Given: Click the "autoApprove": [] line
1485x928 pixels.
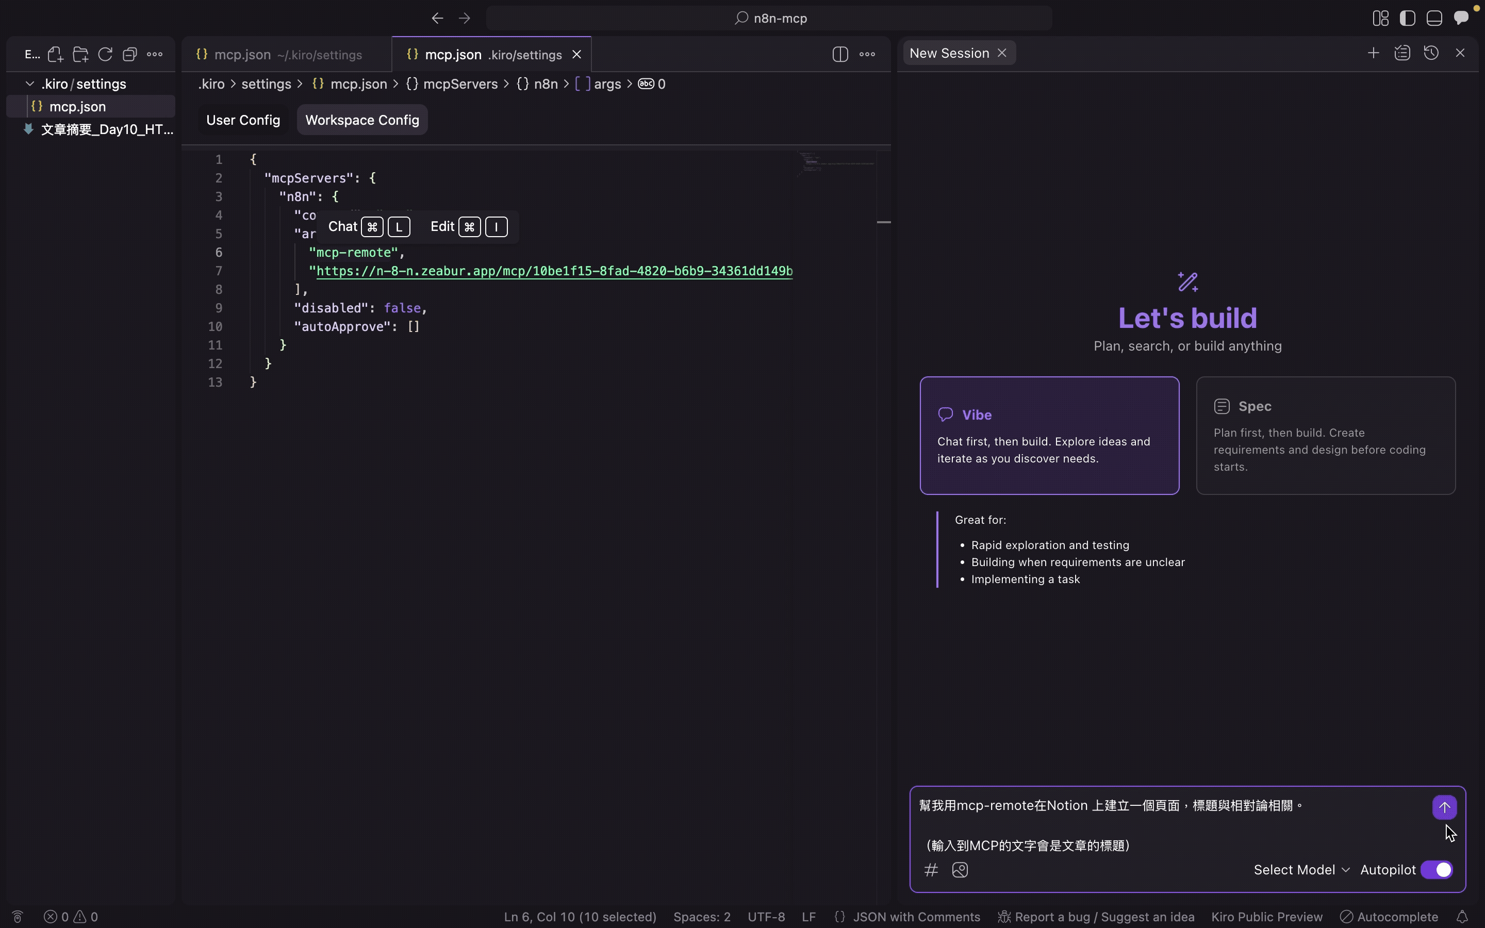Looking at the screenshot, I should [x=356, y=326].
